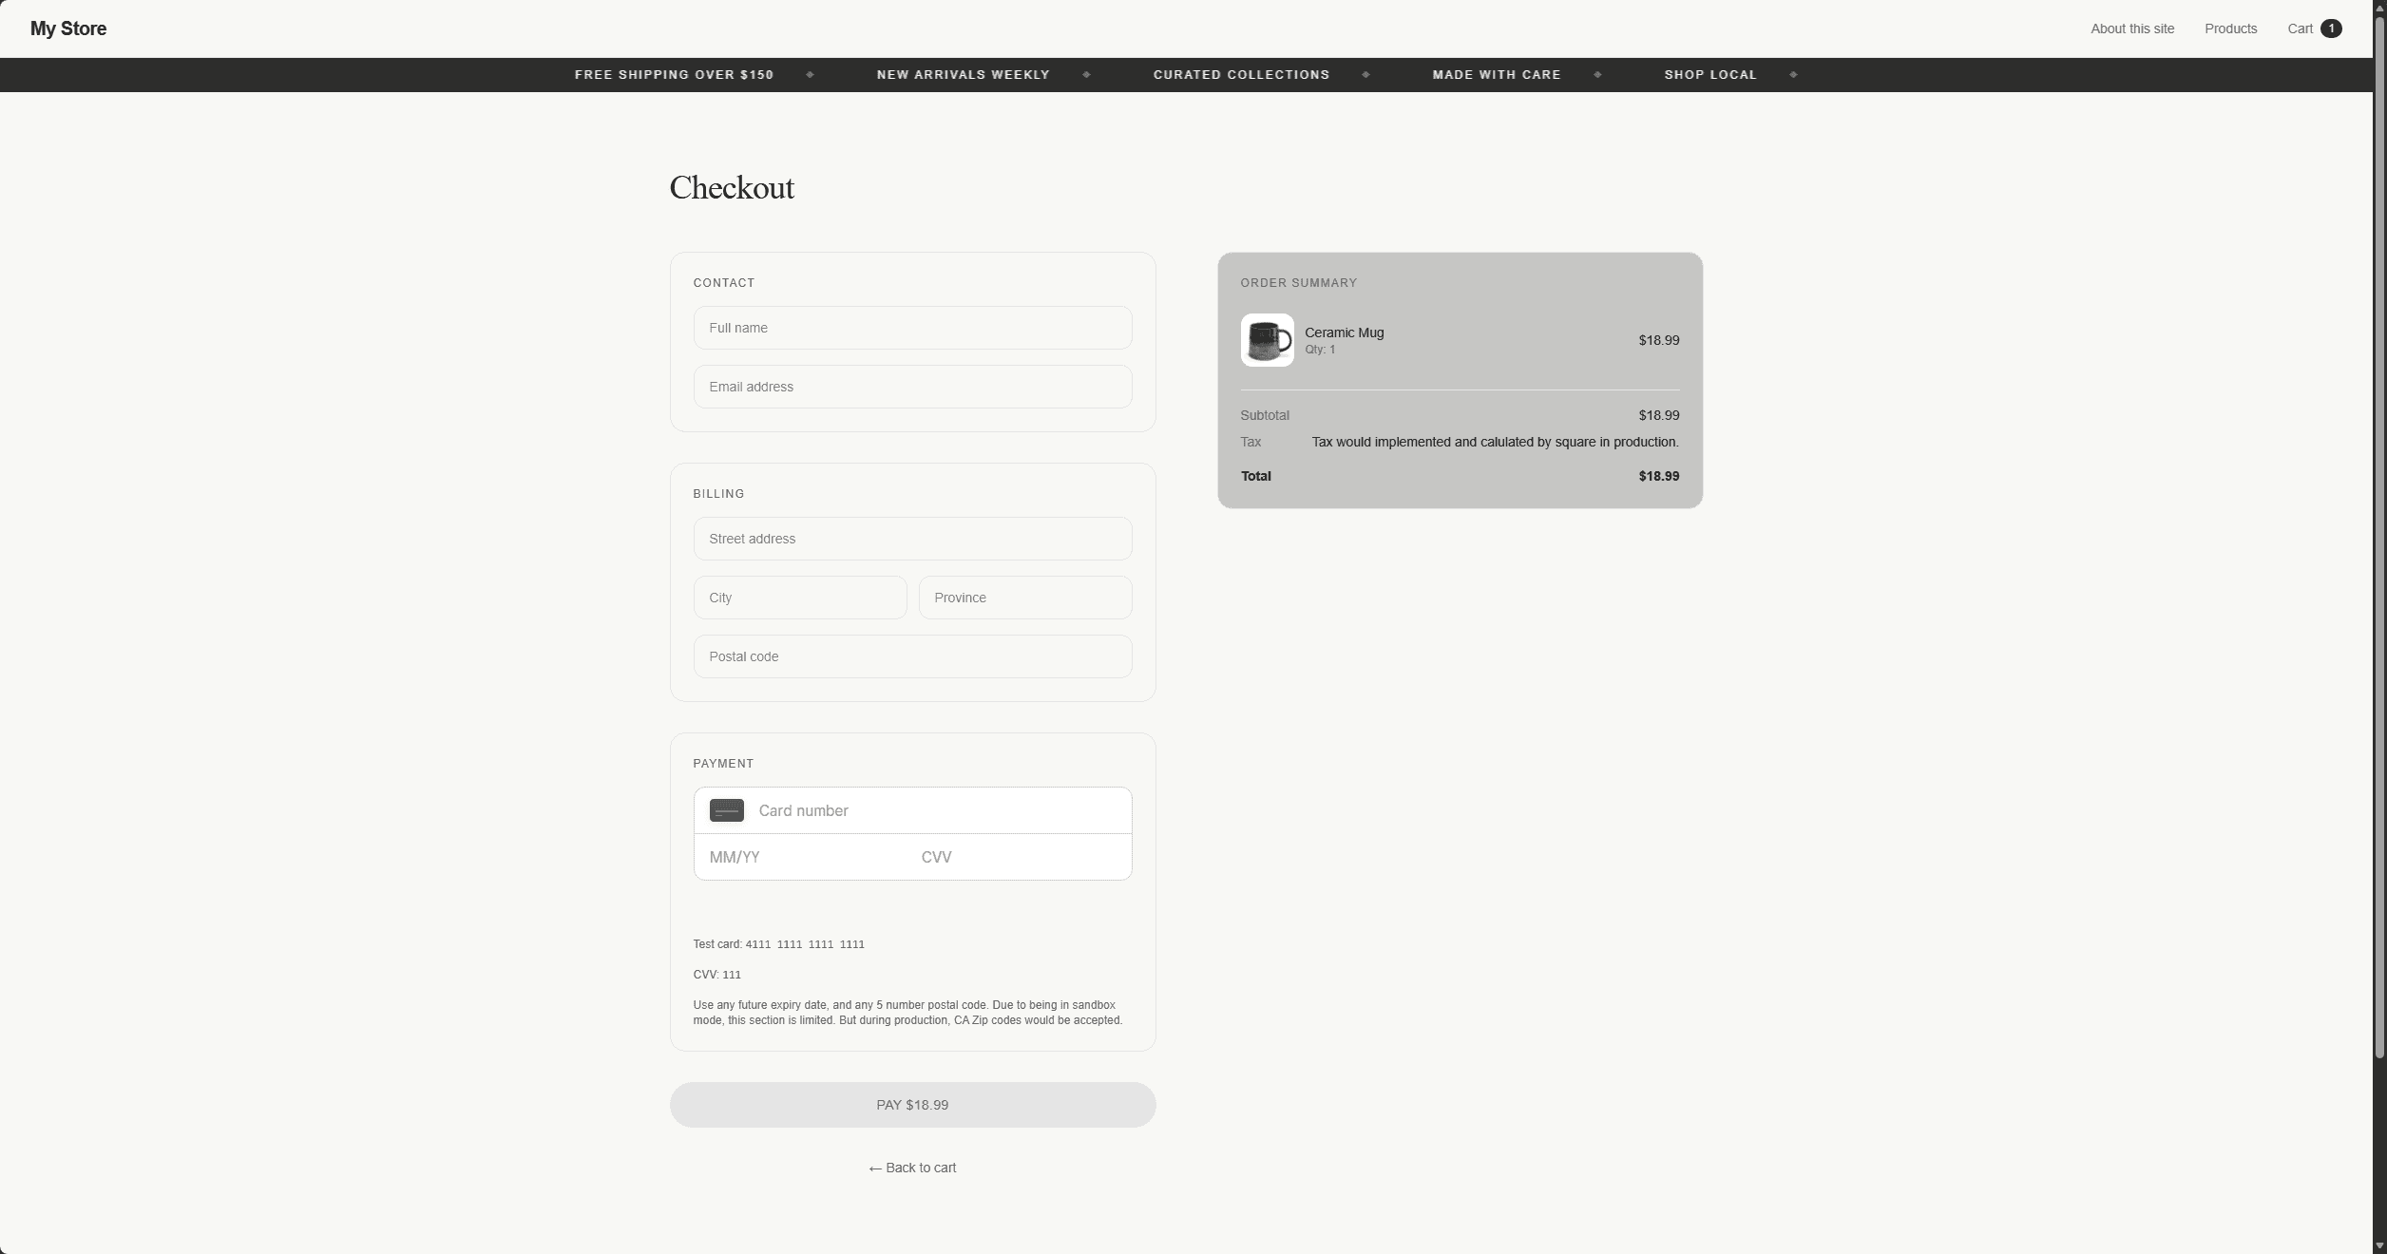The height and width of the screenshot is (1254, 2387).
Task: Click MADE WITH CARE banner link
Action: pos(1496,74)
